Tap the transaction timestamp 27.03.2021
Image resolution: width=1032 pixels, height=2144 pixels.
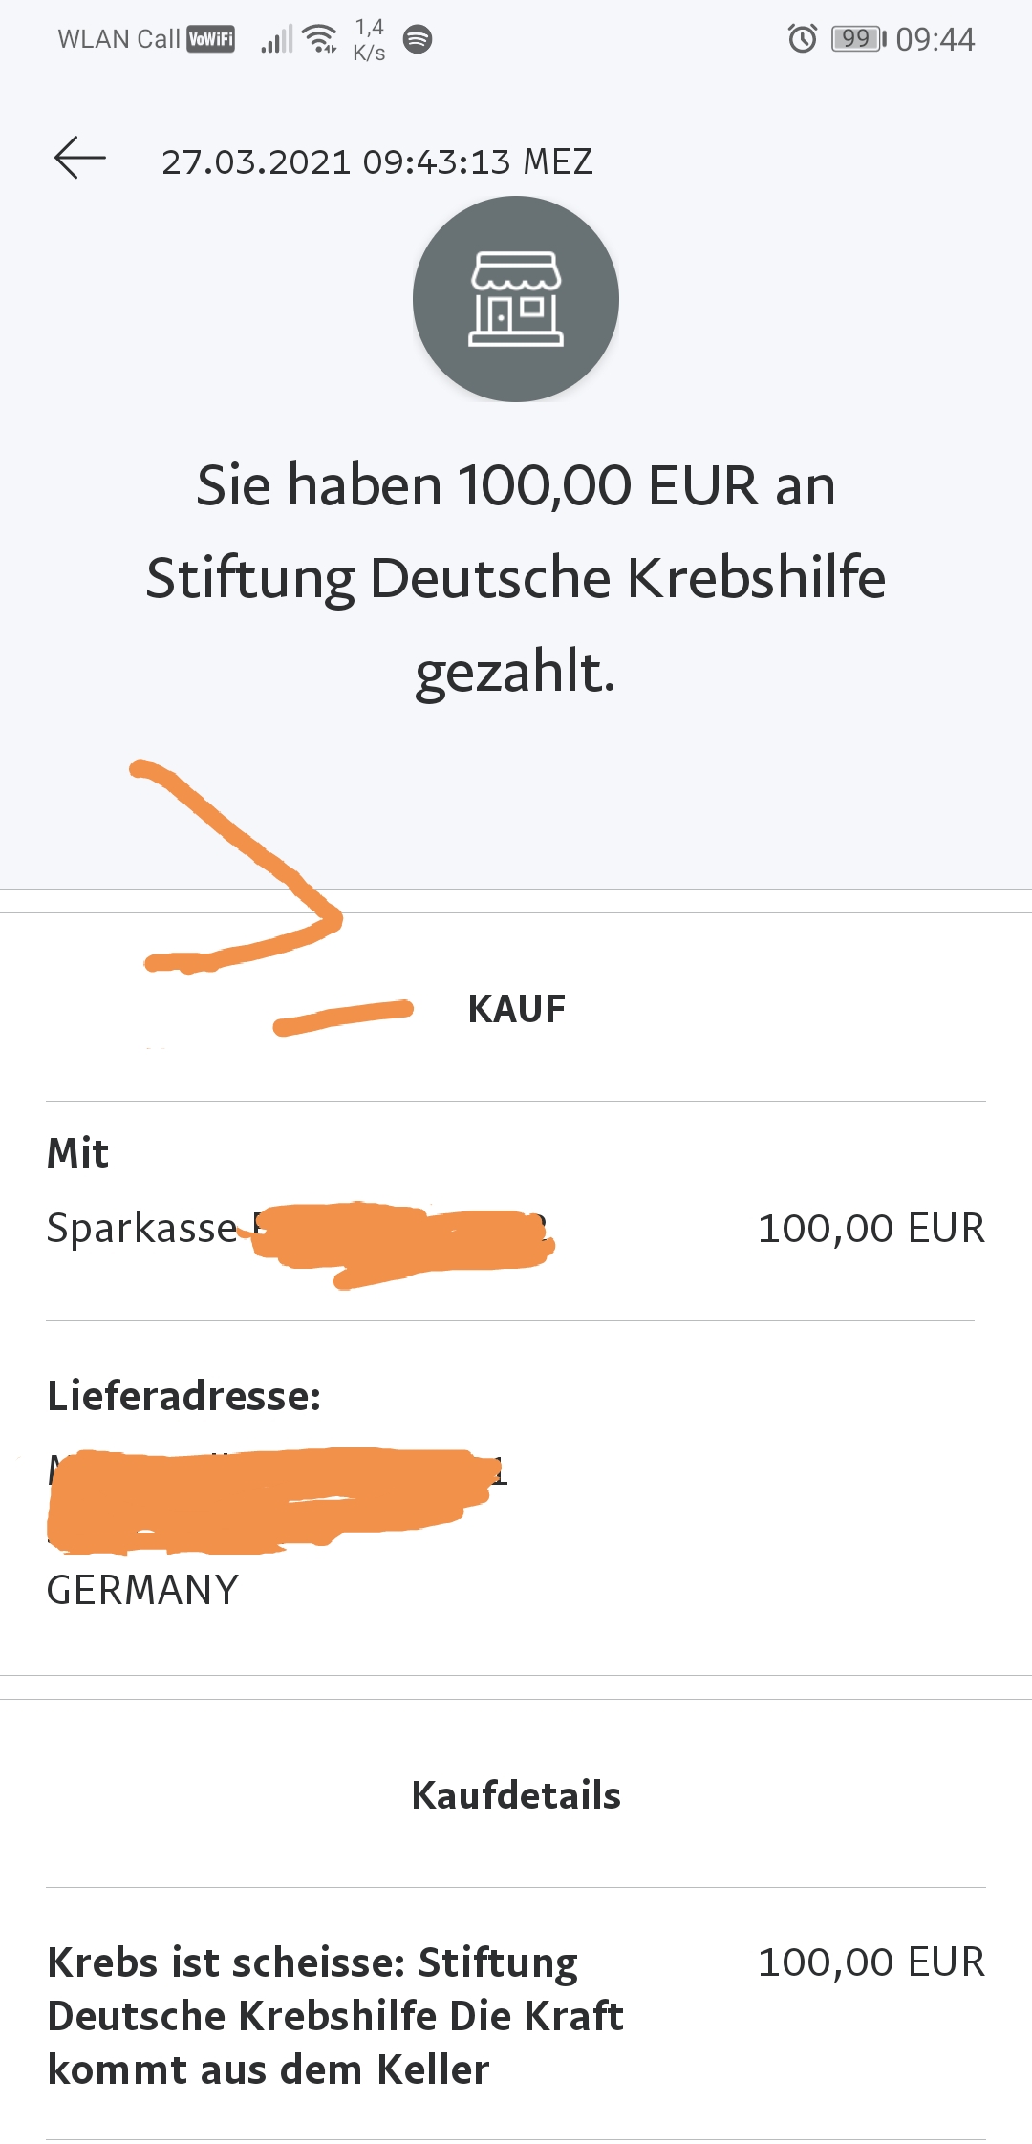[376, 161]
